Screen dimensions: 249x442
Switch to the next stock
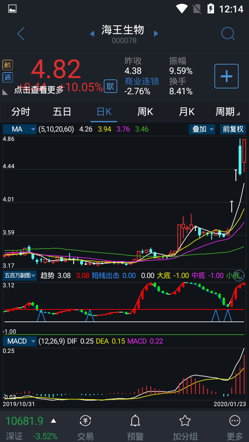coord(156,33)
